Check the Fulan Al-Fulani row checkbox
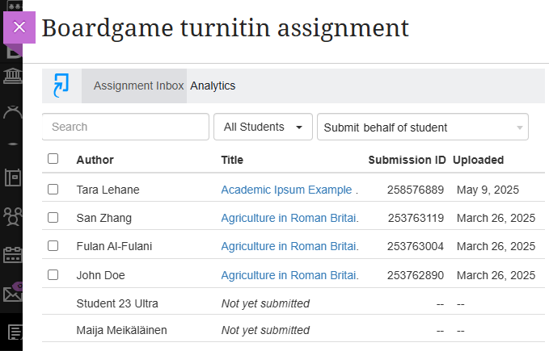 pos(53,246)
